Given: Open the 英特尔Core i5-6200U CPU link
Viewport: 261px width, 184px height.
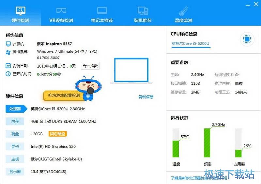Looking at the screenshot, I should [191, 43].
